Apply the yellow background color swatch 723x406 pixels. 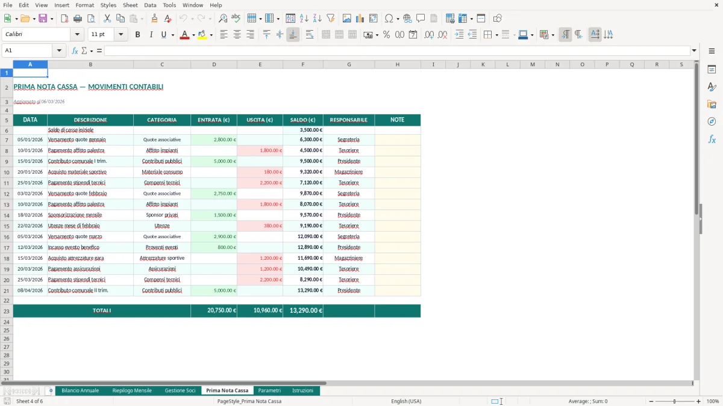(202, 35)
